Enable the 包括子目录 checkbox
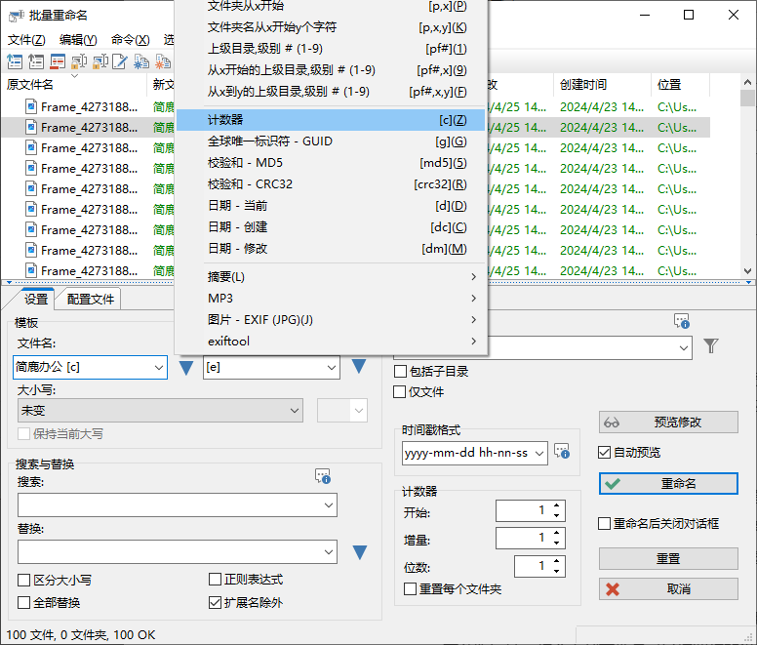This screenshot has width=757, height=645. 400,371
